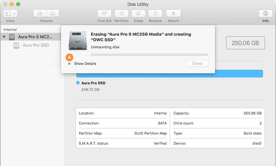Click the Restore toolbar icon

pos(155,13)
